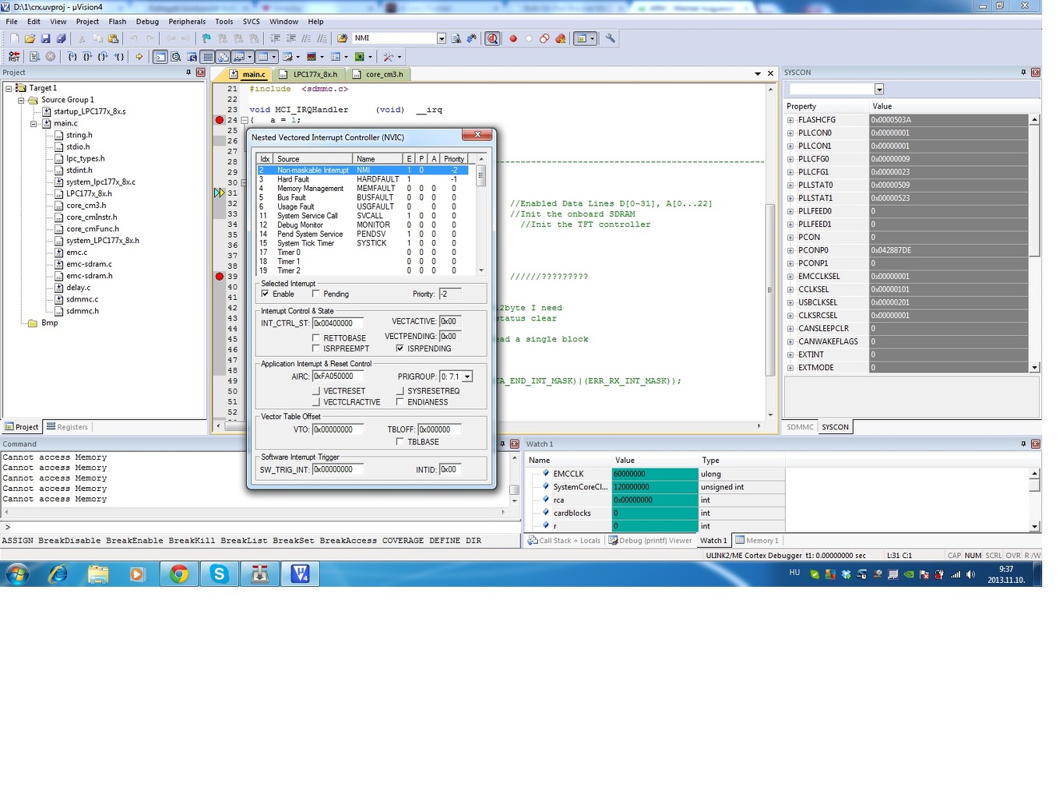Toggle the Disassembly Window toolbar icon

[176, 57]
